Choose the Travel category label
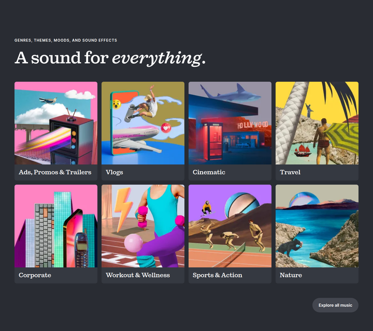 [x=290, y=172]
